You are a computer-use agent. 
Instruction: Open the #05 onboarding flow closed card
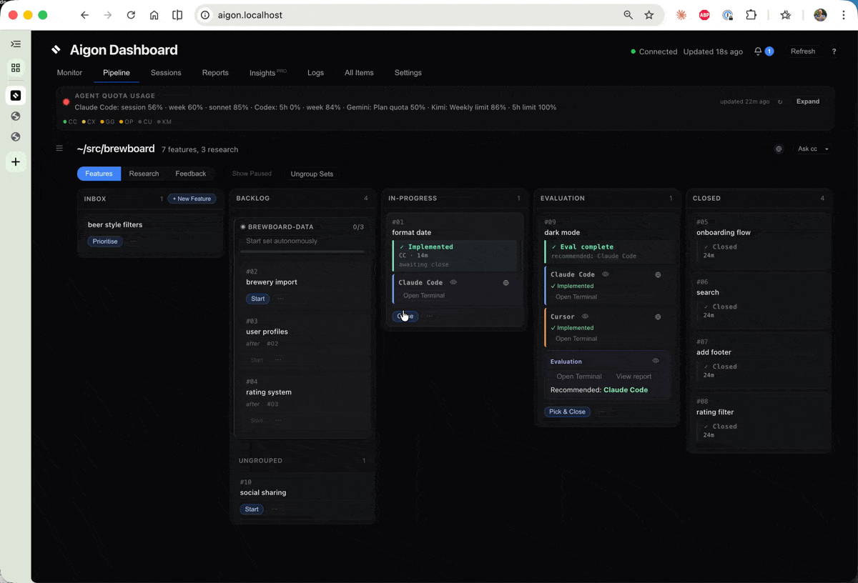click(x=759, y=239)
